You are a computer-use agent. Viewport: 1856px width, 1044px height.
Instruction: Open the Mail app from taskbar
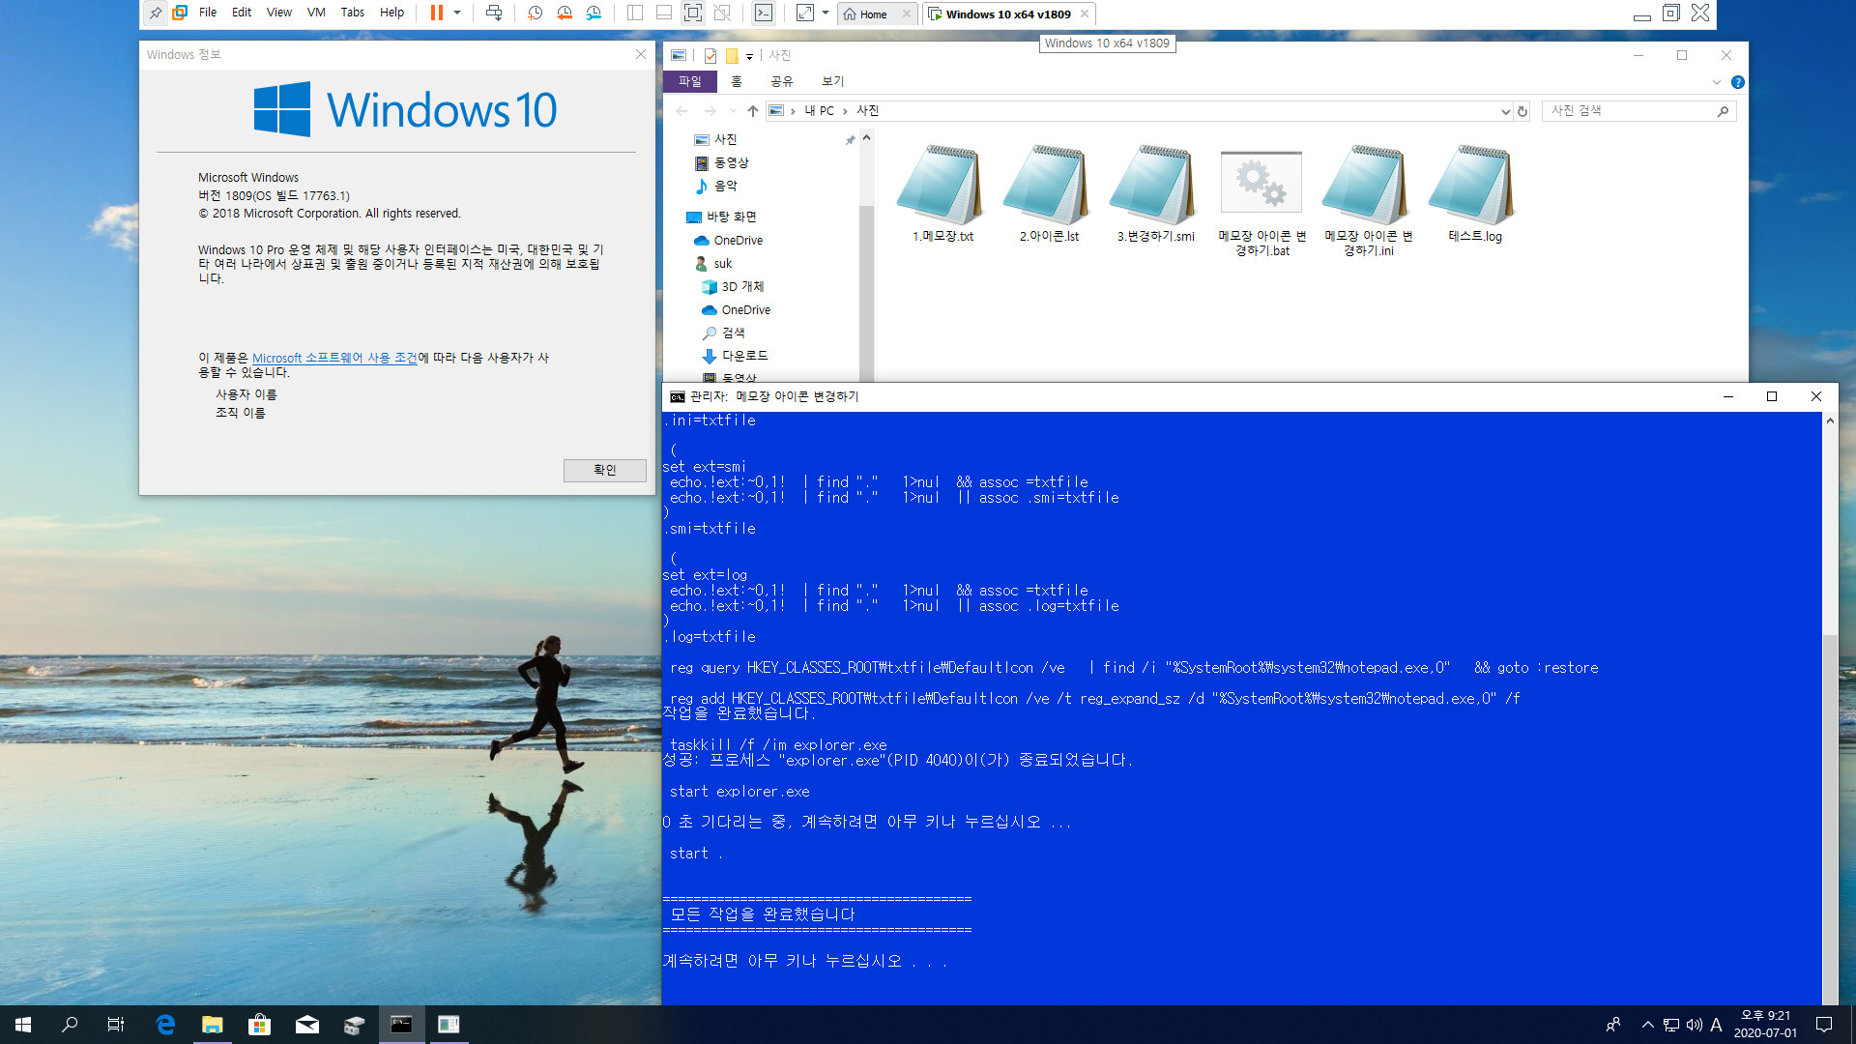[x=306, y=1025]
